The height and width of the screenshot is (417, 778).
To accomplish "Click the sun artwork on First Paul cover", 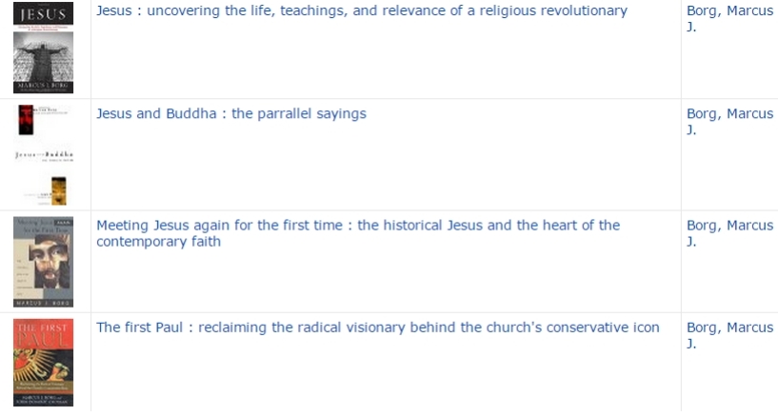I will click(43, 366).
